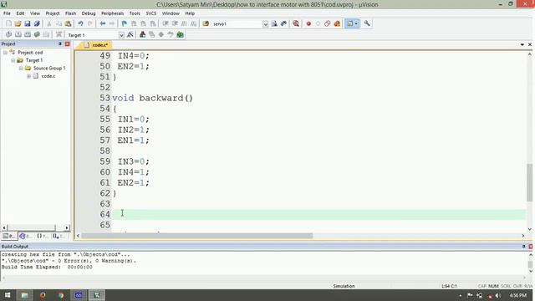Collapse the Target 1 tree node
Image resolution: width=535 pixels, height=301 pixels.
click(13, 60)
